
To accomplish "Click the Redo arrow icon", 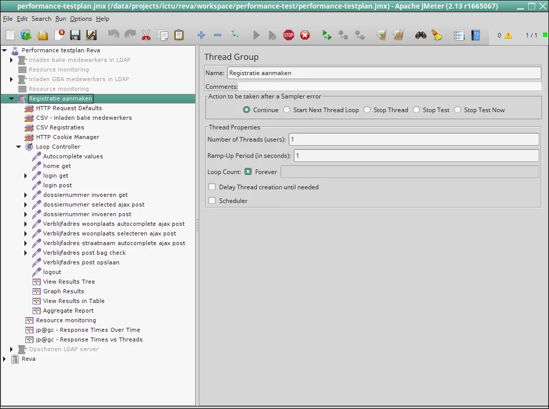I will pos(130,35).
